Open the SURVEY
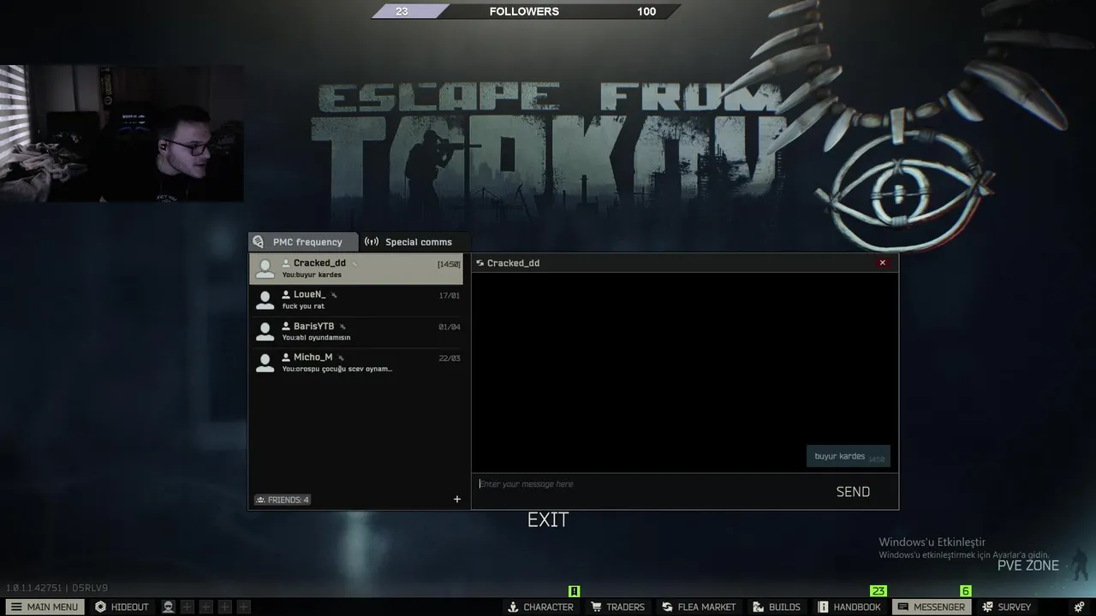The image size is (1096, 616). coord(1006,607)
